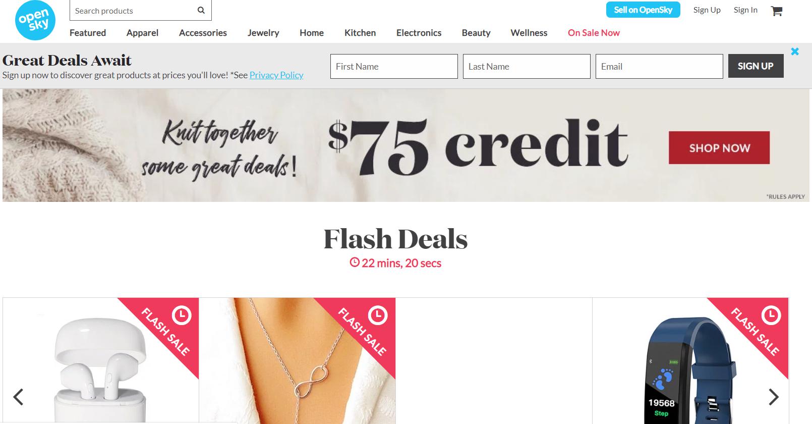This screenshot has height=424, width=812.
Task: Open the Electronics category menu
Action: click(x=419, y=33)
